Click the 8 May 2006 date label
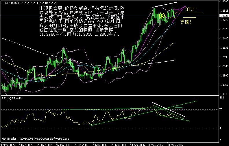The image size is (229, 146). [156, 145]
